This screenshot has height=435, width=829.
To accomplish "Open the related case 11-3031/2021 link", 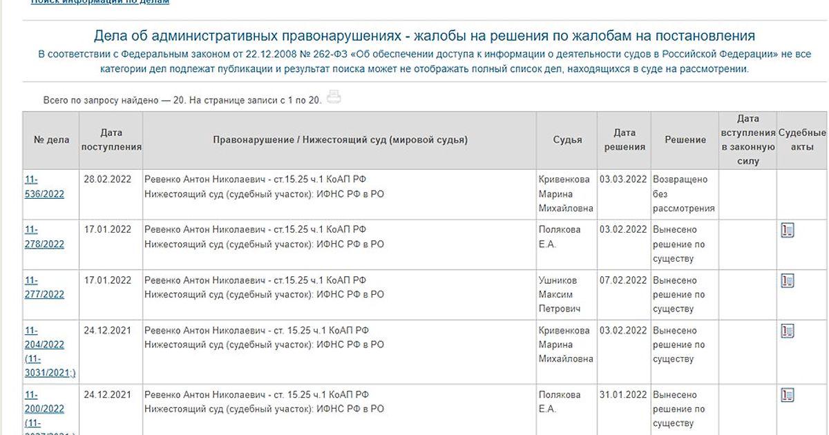I will pos(50,367).
